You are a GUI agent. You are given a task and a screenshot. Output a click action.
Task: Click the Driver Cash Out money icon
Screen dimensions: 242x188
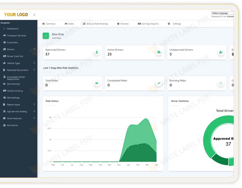click(5, 56)
